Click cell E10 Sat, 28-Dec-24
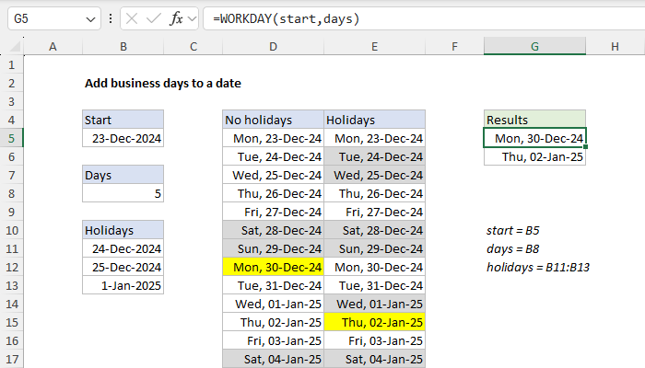This screenshot has width=645, height=368. point(374,230)
